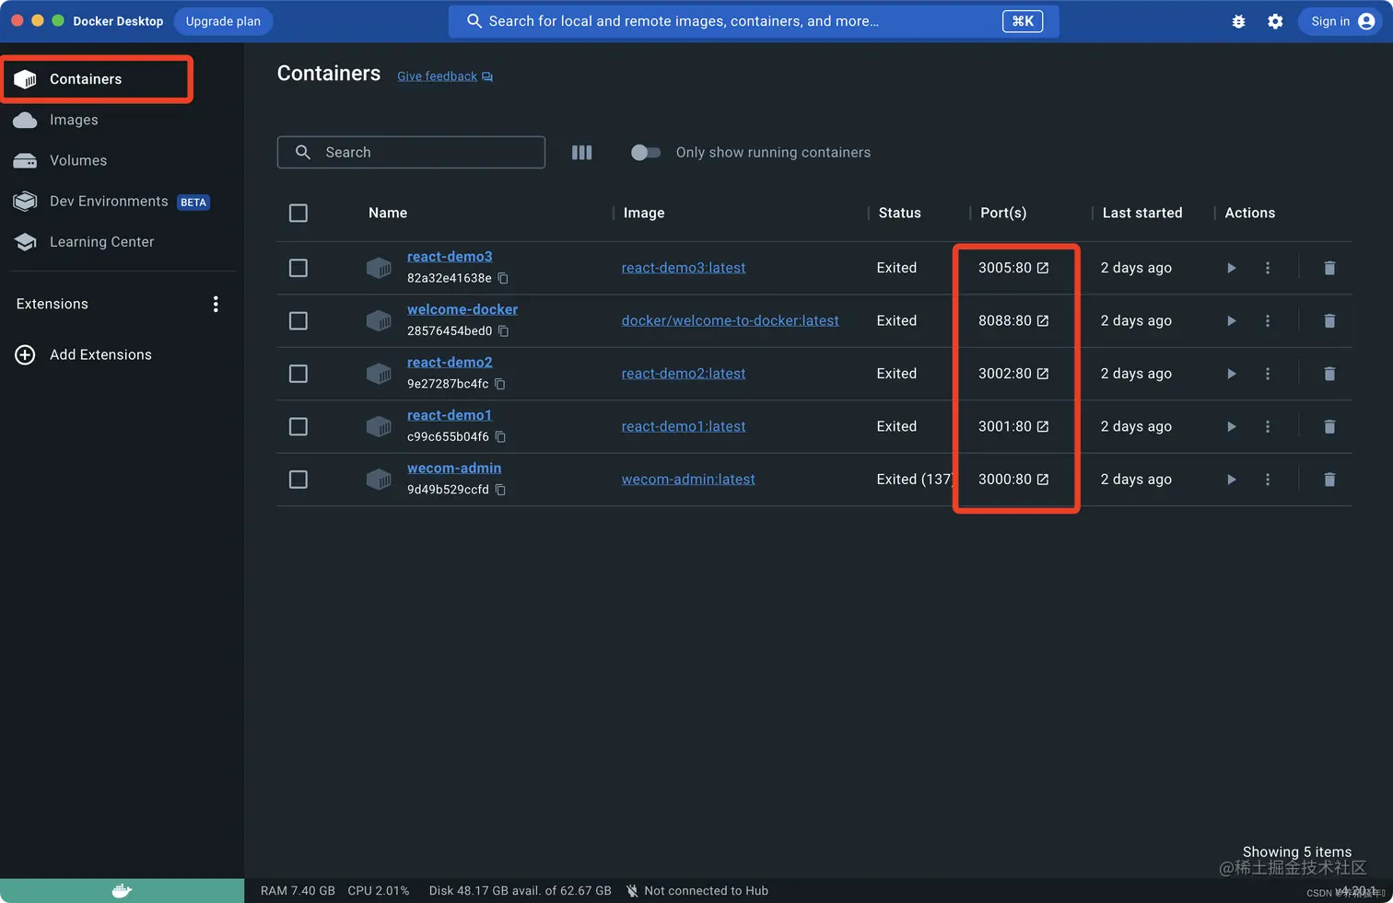Open the docker/welcome-to-docker:latest image

[x=730, y=320]
